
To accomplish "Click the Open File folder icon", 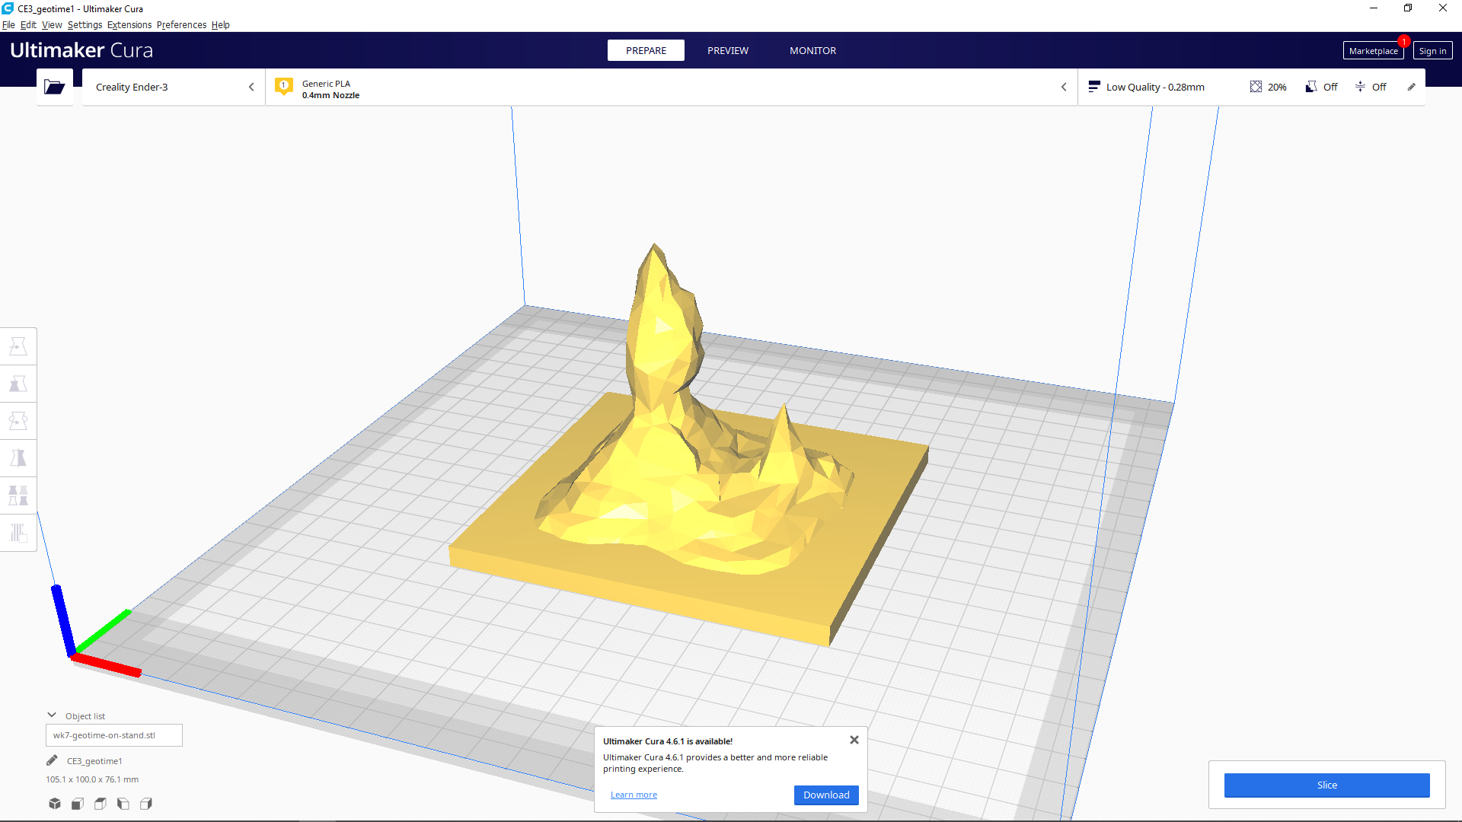I will (54, 87).
